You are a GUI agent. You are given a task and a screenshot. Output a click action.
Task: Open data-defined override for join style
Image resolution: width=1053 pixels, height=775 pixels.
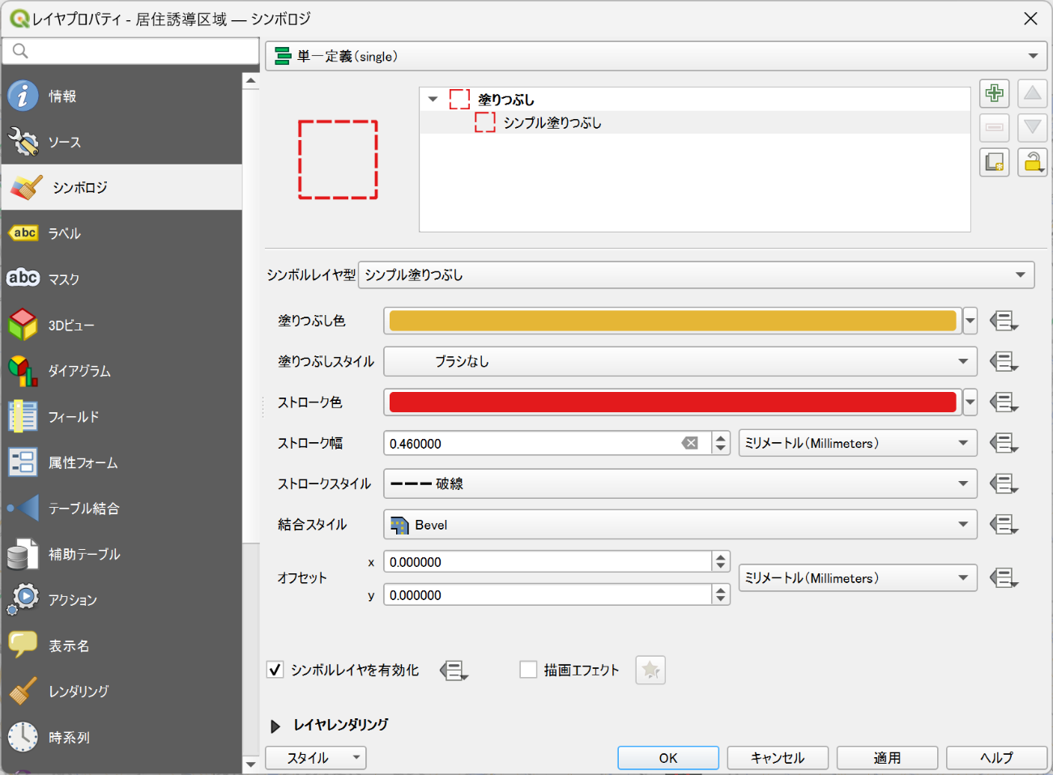coord(1003,525)
